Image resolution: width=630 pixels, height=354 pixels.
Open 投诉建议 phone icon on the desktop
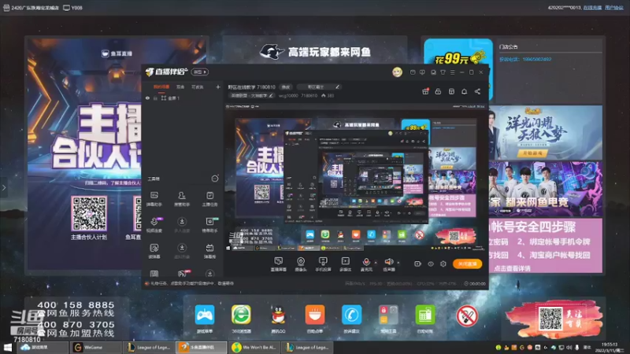[351, 319]
